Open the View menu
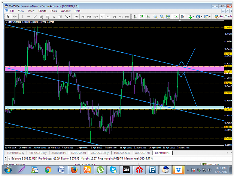This screenshot has height=176, width=234. (21, 11)
